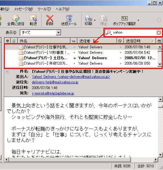
Task: Sort by attachment paperclip column
Action: pos(14,41)
